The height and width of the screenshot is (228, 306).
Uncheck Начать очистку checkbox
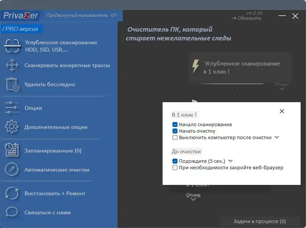(175, 131)
